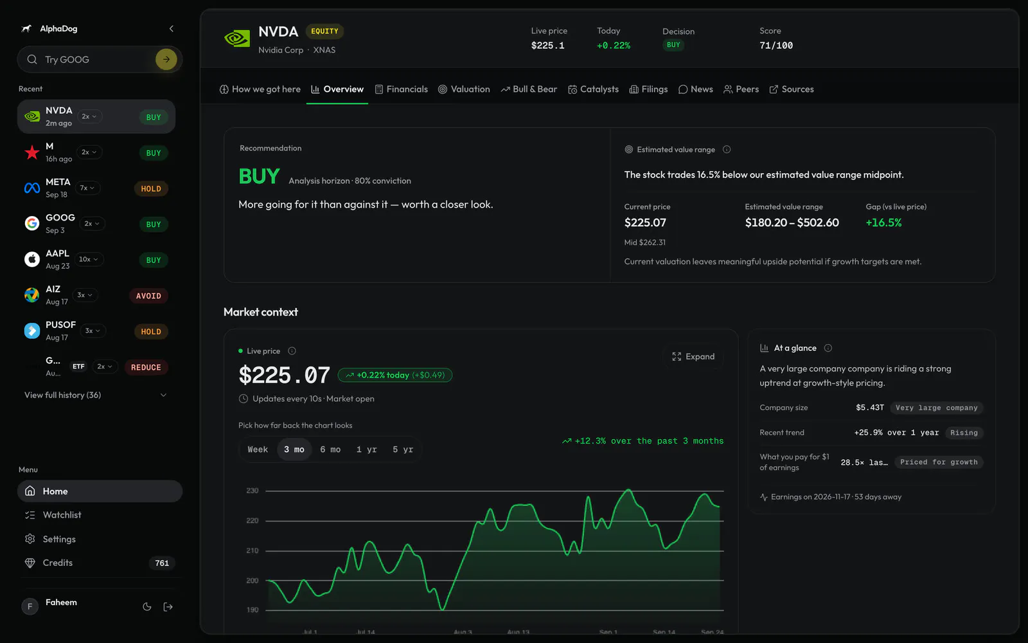Click the AlphaDog logo icon
1028x643 pixels.
coord(26,28)
